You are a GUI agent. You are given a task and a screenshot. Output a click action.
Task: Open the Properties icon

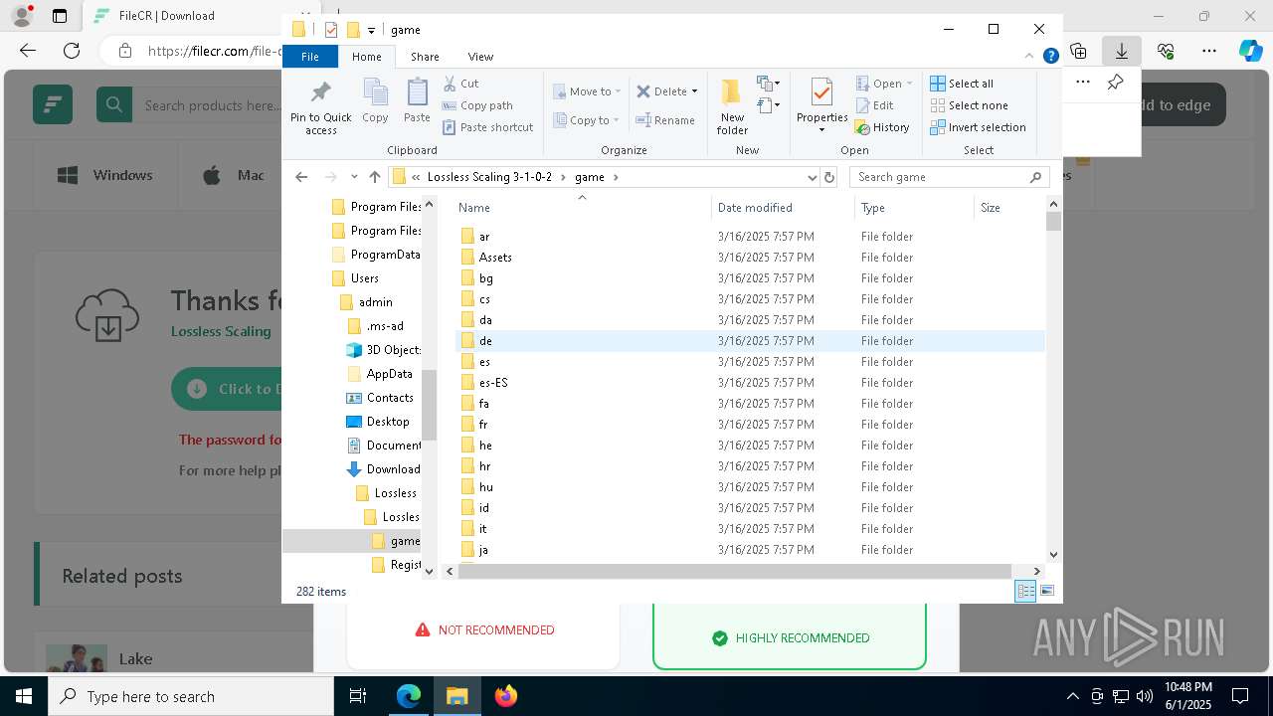(x=821, y=99)
